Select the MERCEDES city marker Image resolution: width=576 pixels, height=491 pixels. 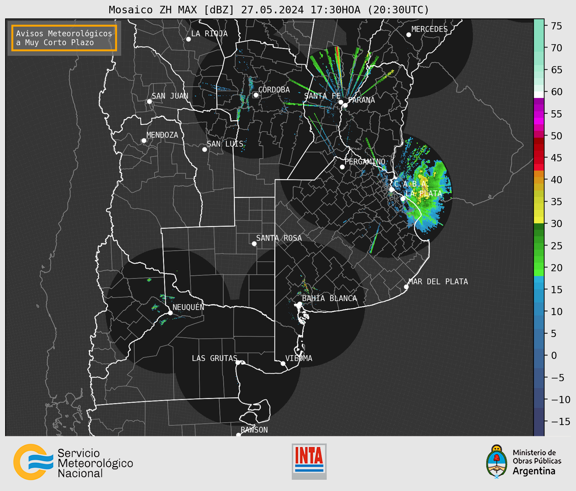click(x=409, y=35)
